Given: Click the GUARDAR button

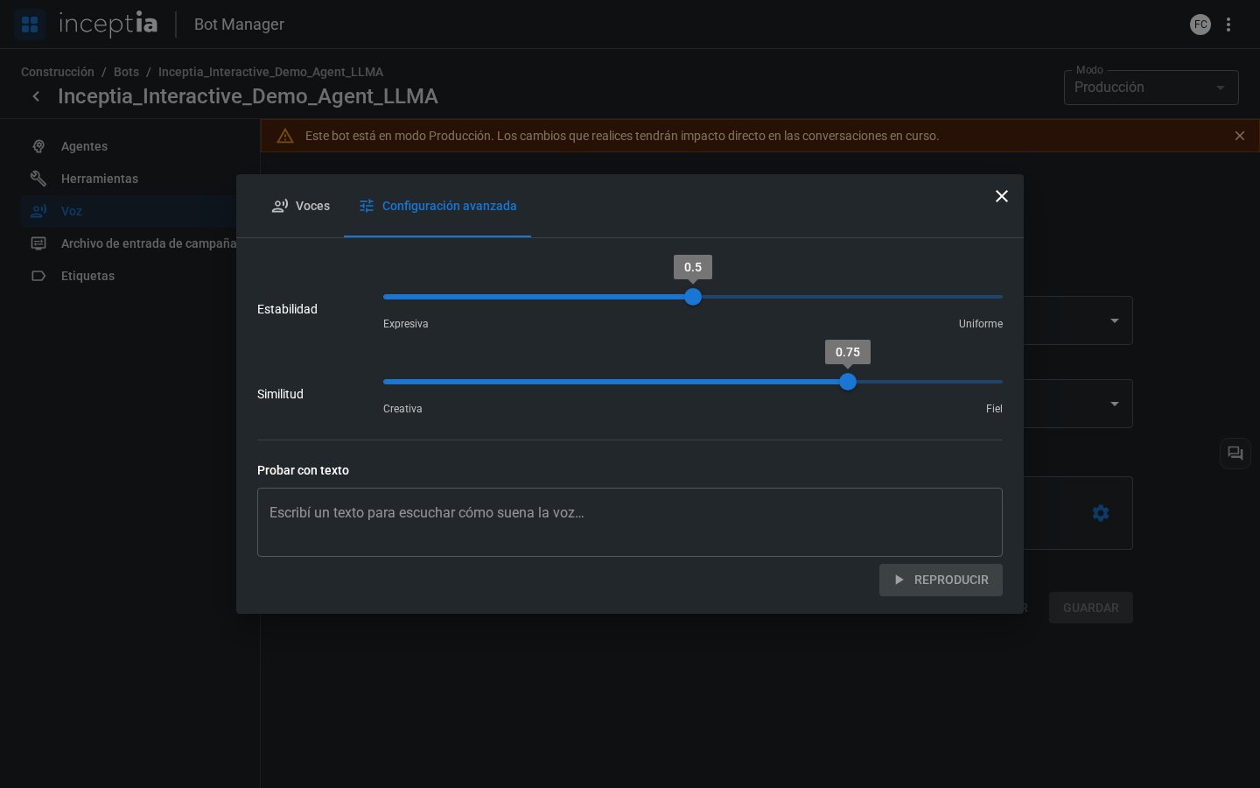Looking at the screenshot, I should (1091, 608).
